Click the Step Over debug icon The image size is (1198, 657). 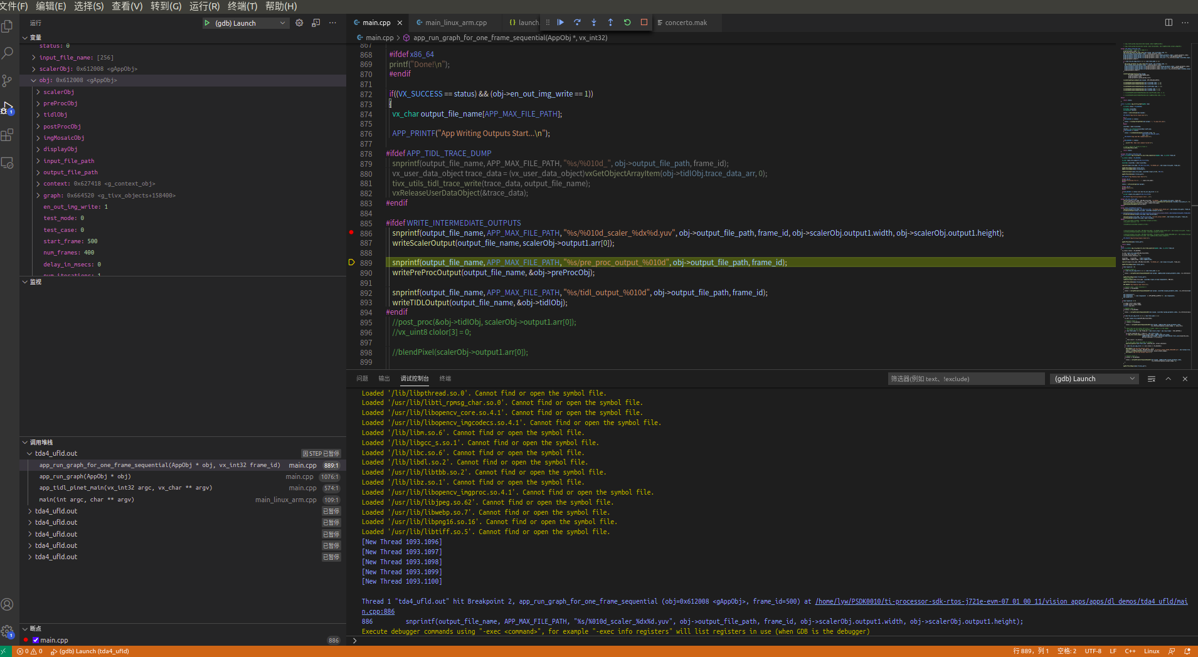tap(577, 23)
